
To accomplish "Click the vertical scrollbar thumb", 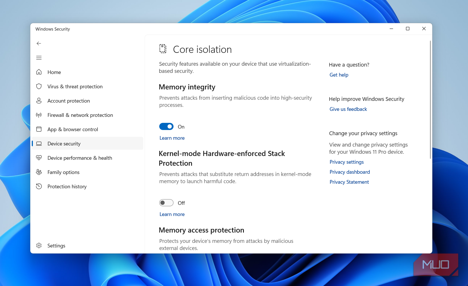I will (430, 99).
